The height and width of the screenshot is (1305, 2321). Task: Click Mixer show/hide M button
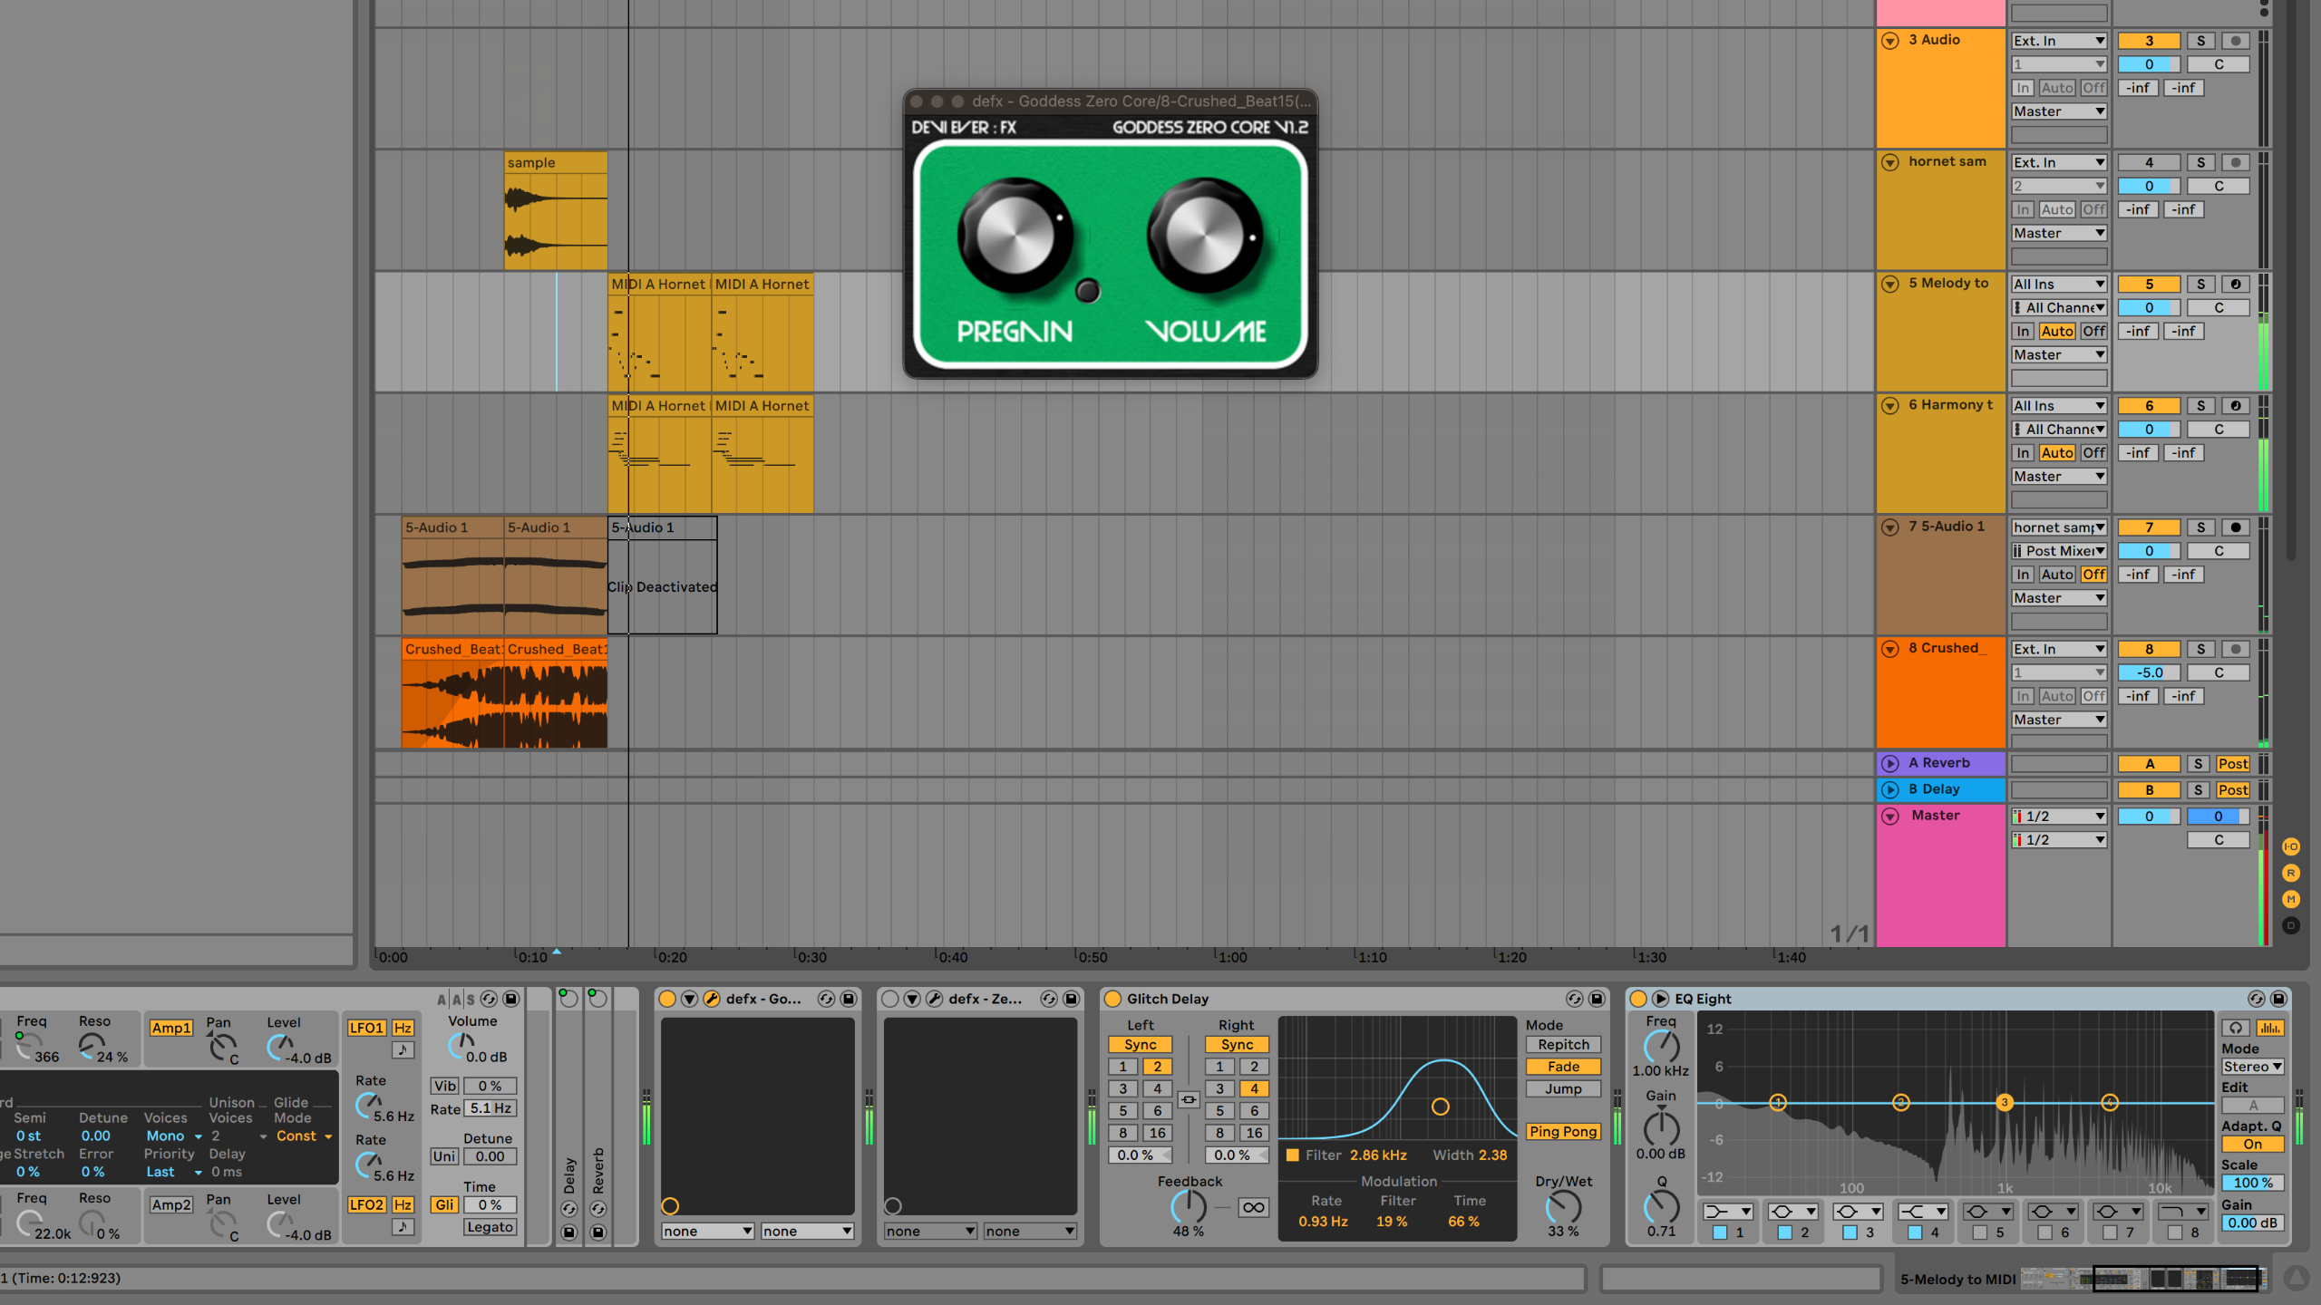coord(2291,899)
